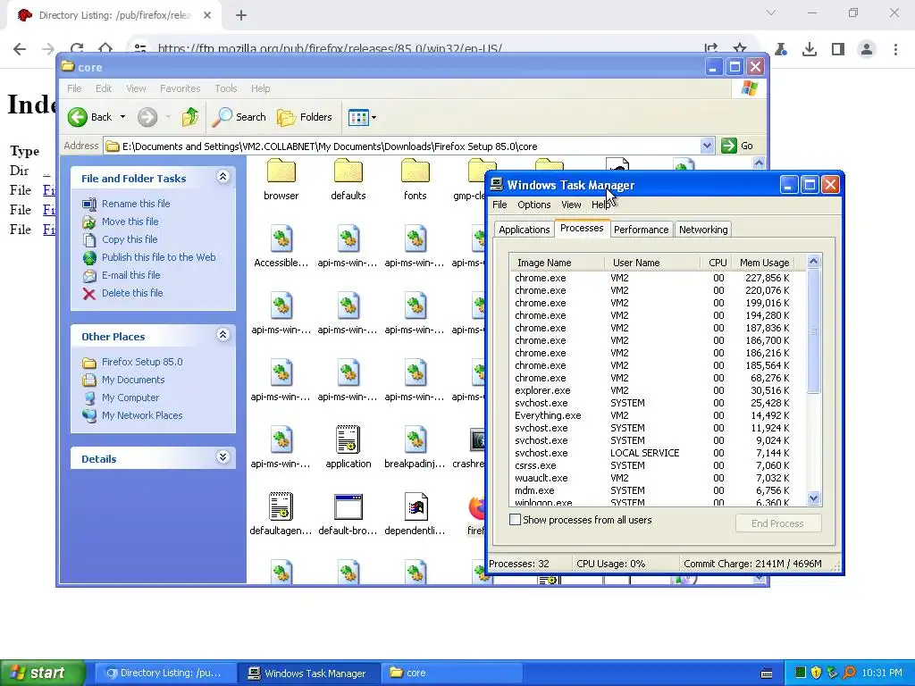Select the mdm.exe process row

(x=657, y=490)
